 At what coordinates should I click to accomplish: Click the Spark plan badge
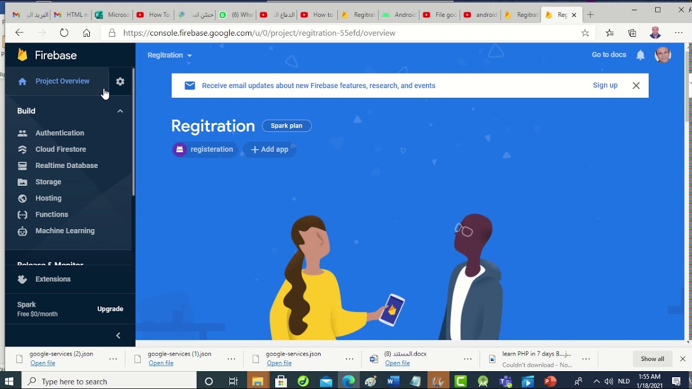coord(287,126)
